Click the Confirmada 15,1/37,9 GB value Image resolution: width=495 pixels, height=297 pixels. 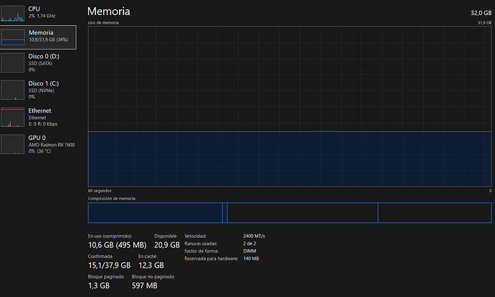pos(108,265)
